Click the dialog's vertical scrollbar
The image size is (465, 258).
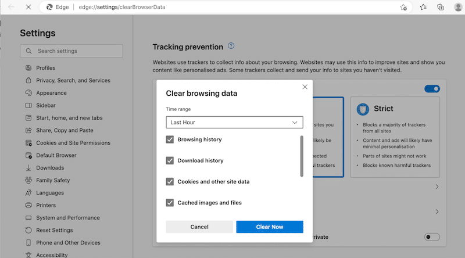(x=302, y=156)
